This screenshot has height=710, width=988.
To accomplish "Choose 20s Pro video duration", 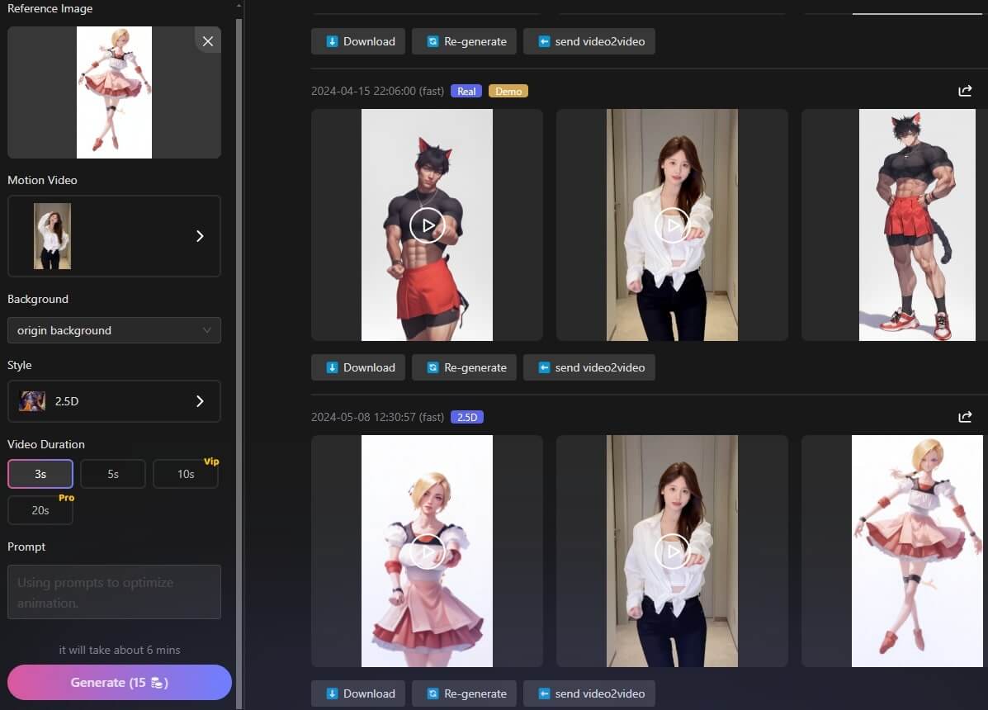I will 40,510.
